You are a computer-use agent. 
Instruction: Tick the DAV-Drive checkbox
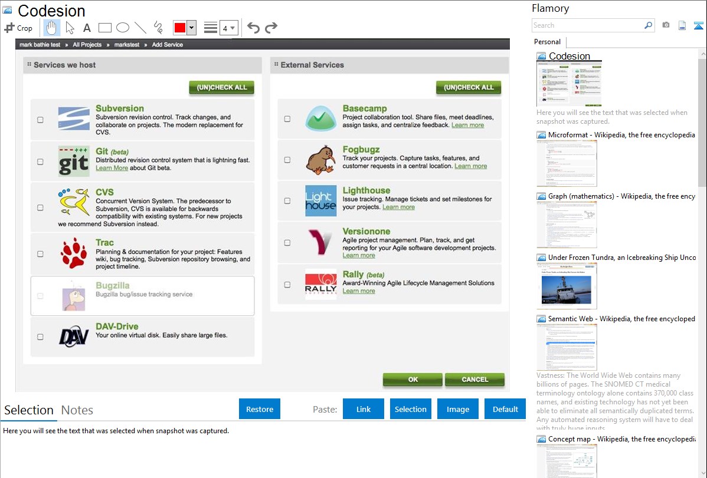40,337
